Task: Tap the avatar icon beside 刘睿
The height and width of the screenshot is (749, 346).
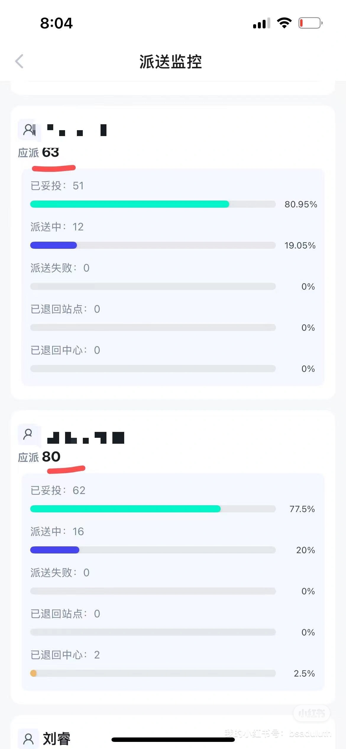Action: [28, 739]
